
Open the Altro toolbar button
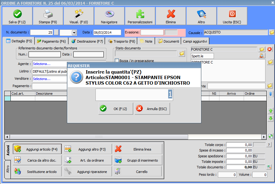point(201,16)
